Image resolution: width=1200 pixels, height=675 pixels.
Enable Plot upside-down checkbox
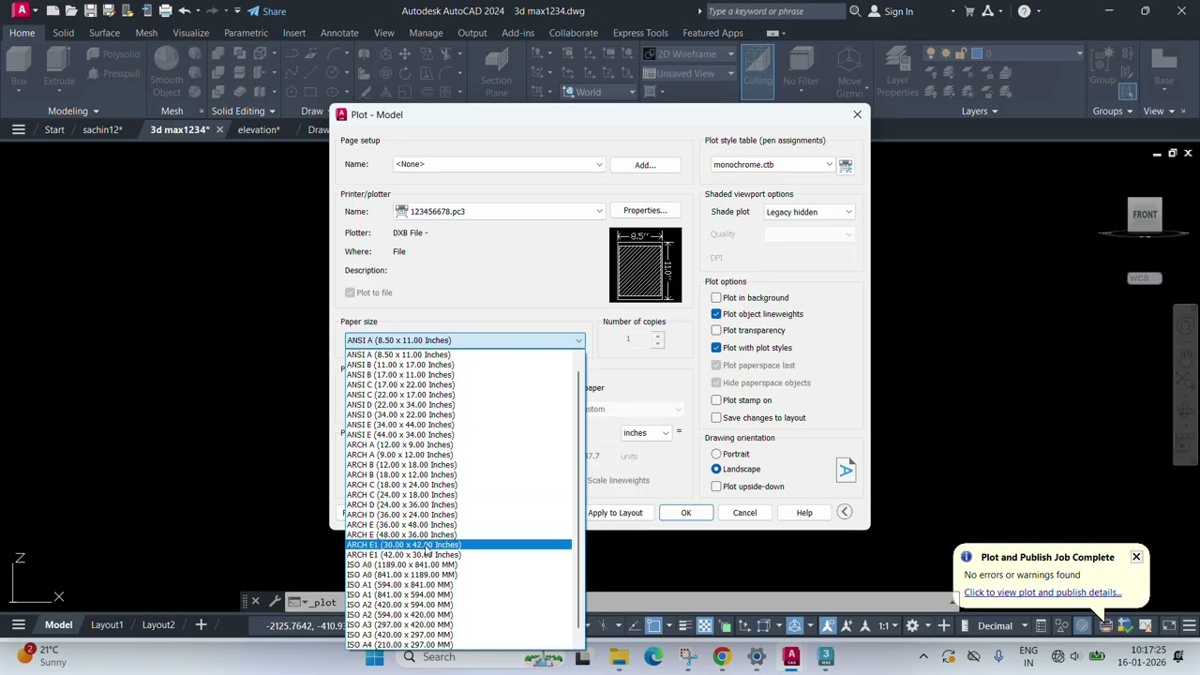click(716, 487)
